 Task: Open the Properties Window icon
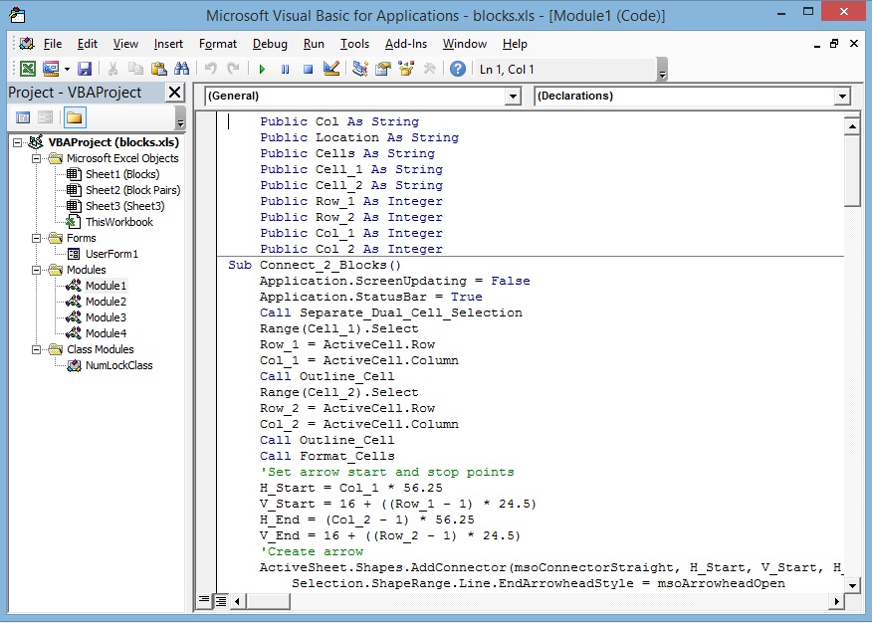pos(383,69)
